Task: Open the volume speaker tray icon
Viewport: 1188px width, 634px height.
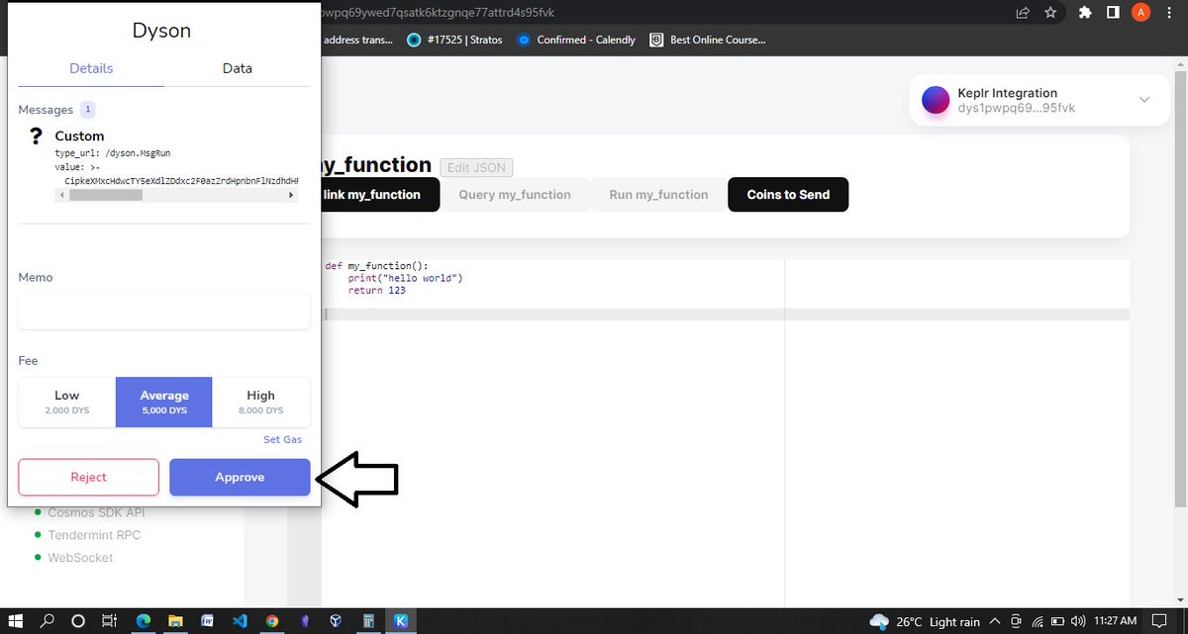Action: [x=1078, y=621]
